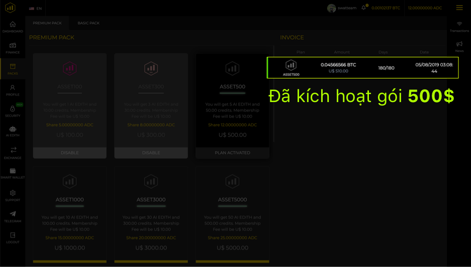Click the ASSET500 icon in invoice row
Screen dimensions: 471x267
[x=291, y=65]
